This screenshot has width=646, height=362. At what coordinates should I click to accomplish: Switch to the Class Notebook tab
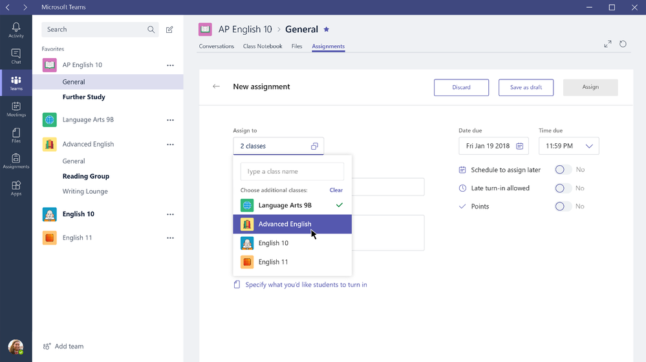point(263,46)
